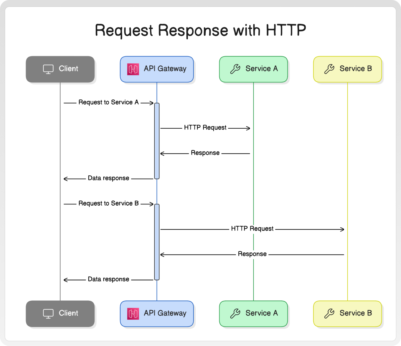Select the lower activation bar on API Gateway lifeline
Screen dimensions: 401x346
coord(157,242)
